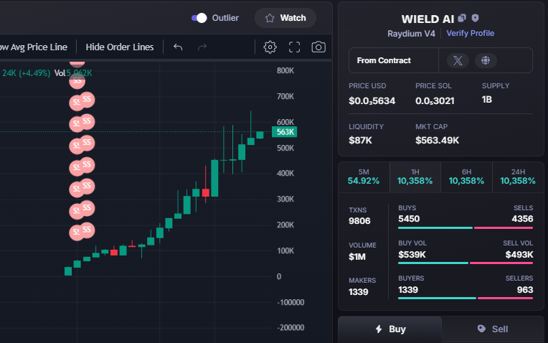Click the liquidity value $87K
Image resolution: width=548 pixels, height=343 pixels.
click(360, 140)
